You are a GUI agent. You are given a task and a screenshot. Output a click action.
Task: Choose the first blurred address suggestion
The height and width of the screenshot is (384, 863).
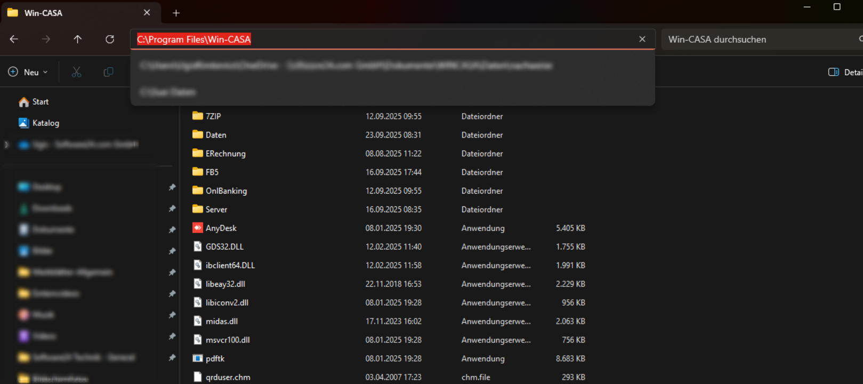point(393,66)
